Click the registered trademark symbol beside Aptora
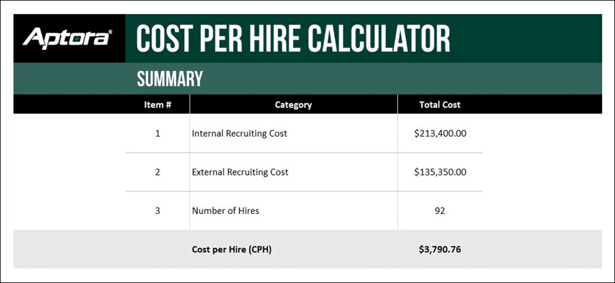615x283 pixels. pos(110,32)
